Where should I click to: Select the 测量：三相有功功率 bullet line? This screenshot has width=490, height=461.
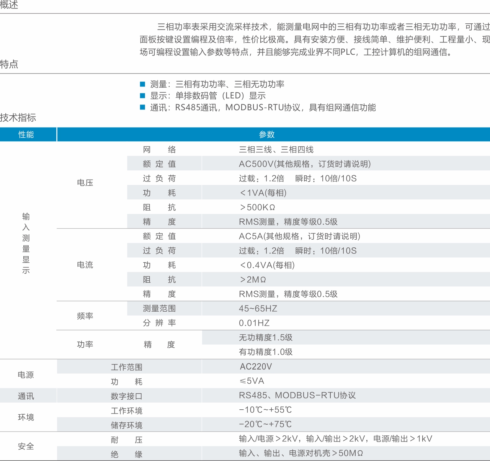[212, 84]
